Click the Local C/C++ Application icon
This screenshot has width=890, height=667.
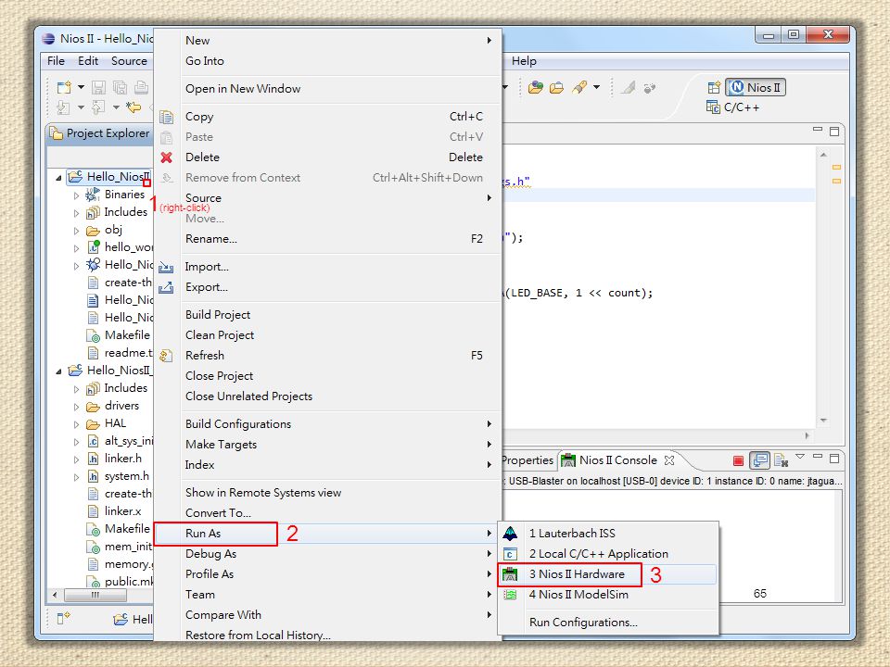pyautogui.click(x=510, y=554)
